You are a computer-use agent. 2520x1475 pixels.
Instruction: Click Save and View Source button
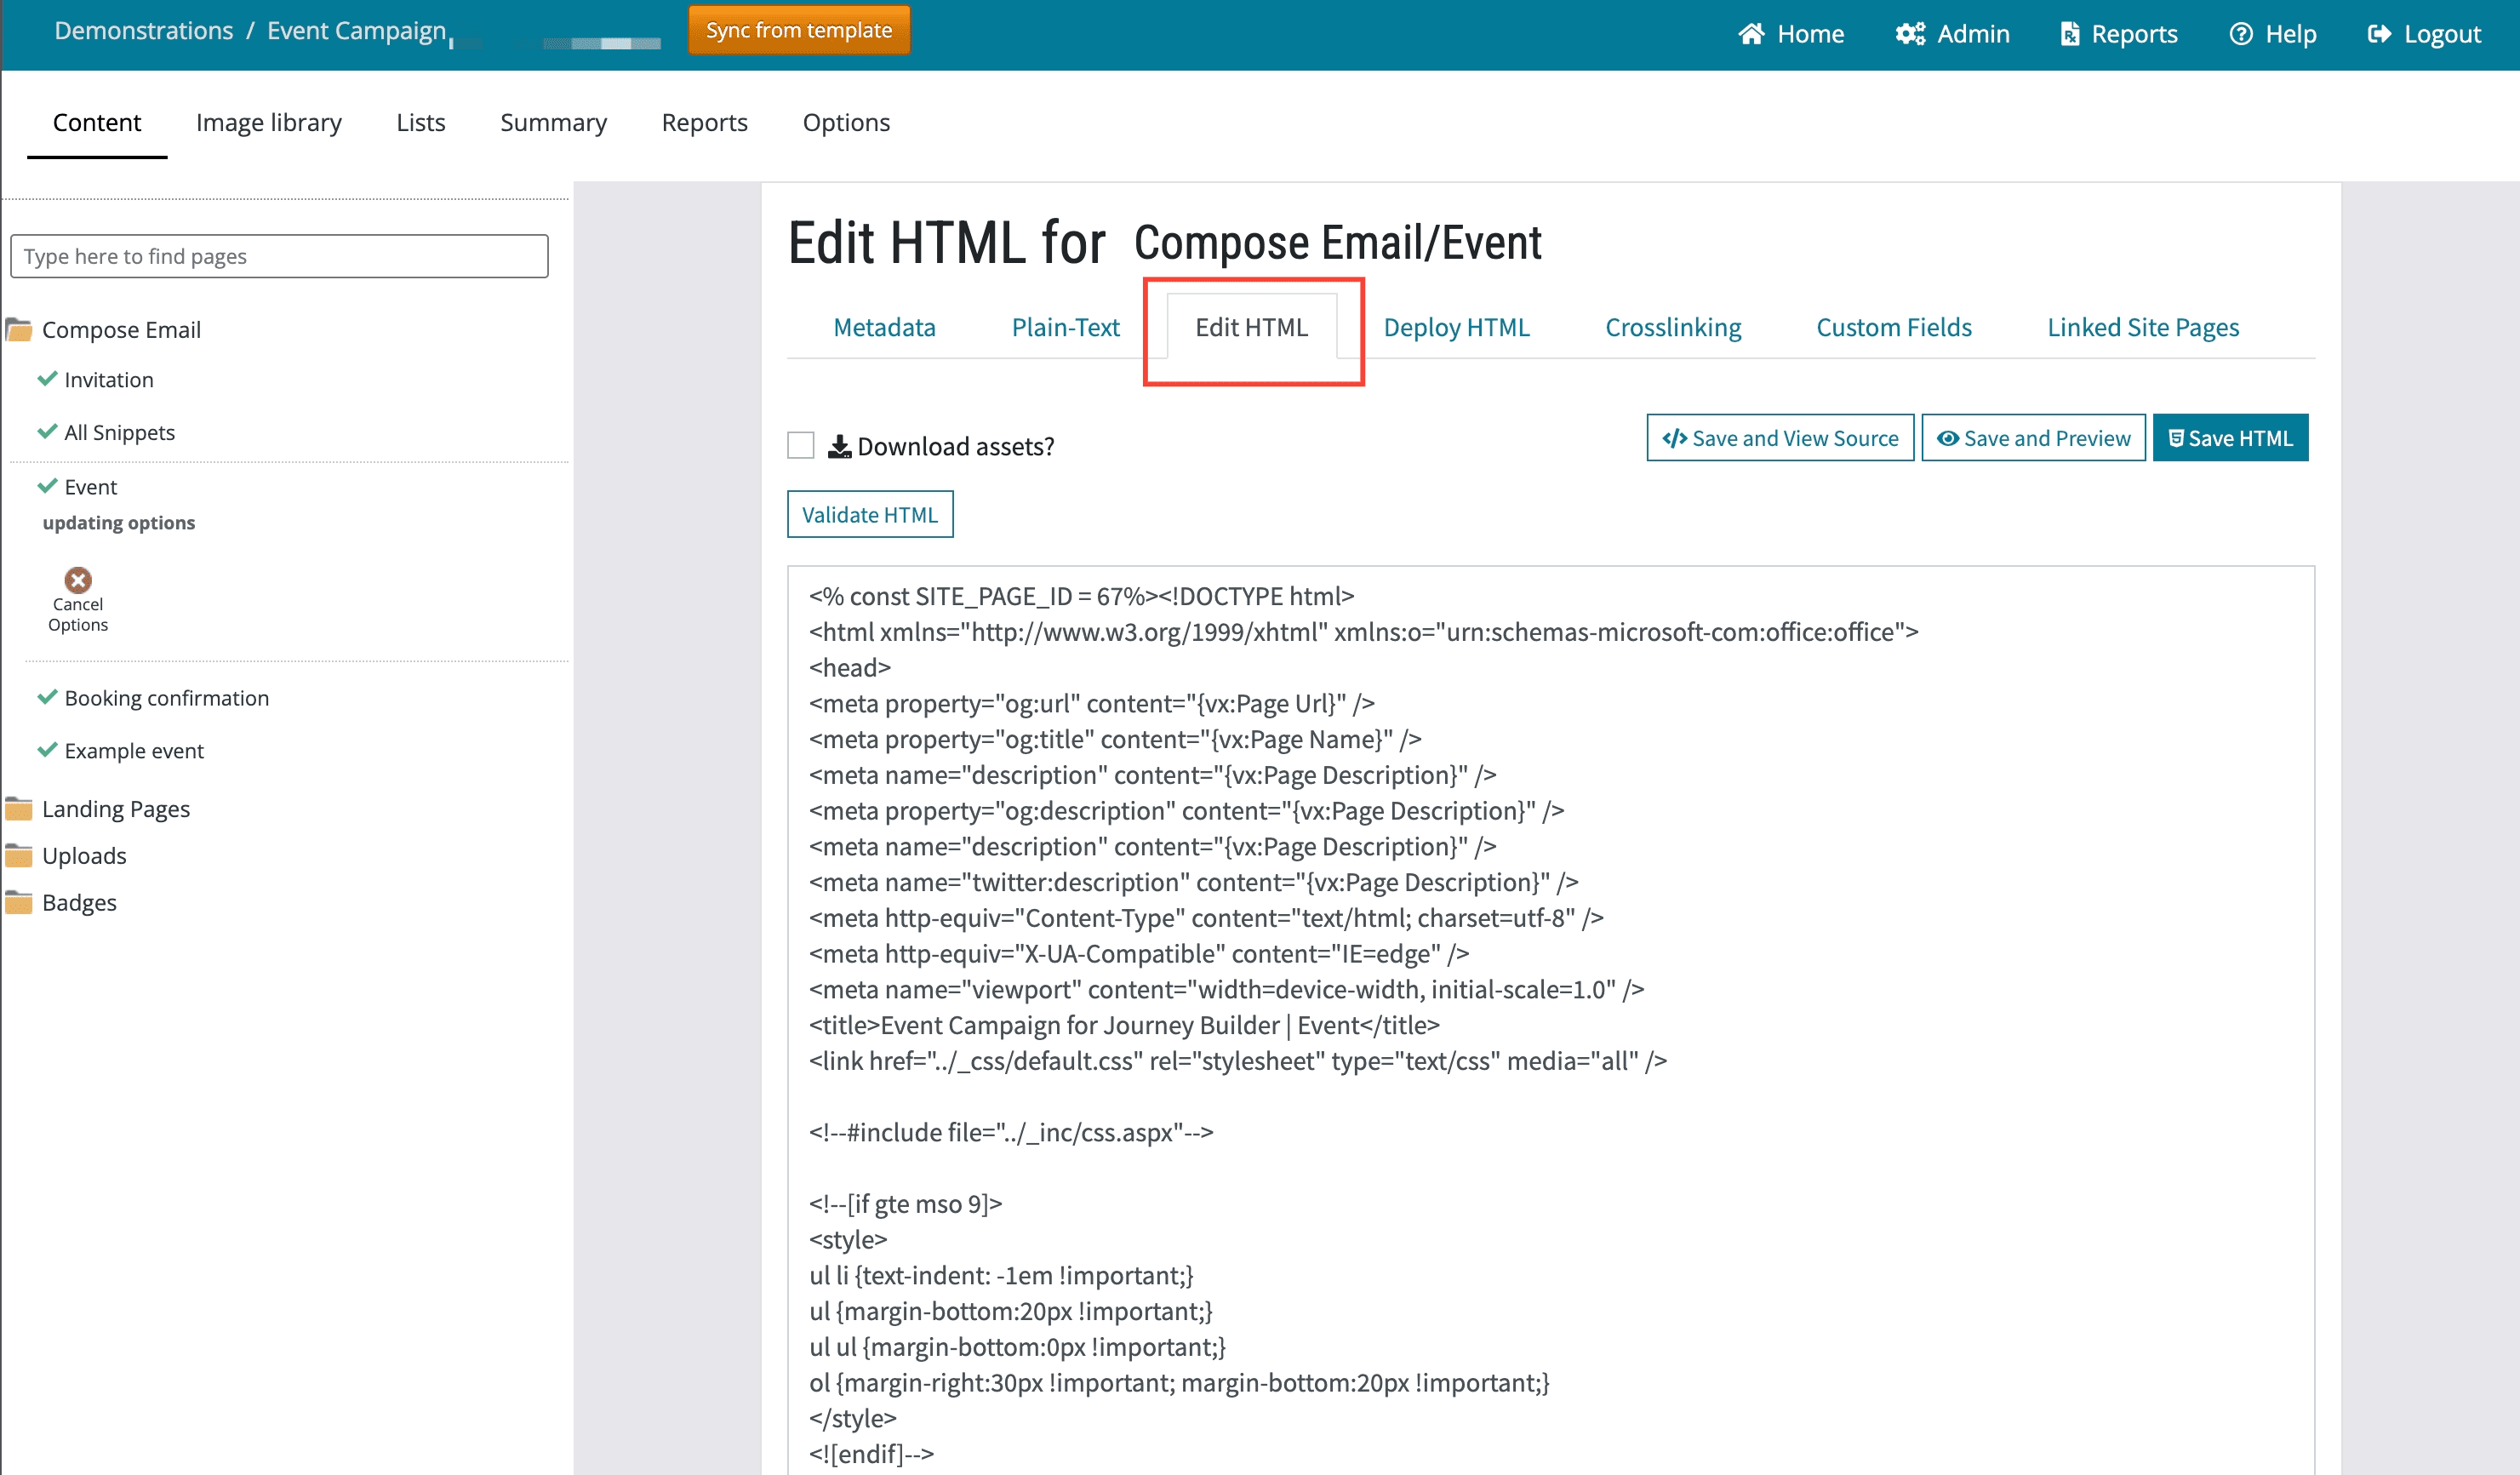click(x=1780, y=438)
